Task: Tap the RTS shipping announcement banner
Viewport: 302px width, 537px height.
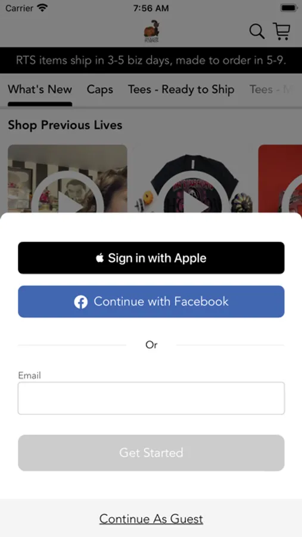Action: click(x=151, y=61)
